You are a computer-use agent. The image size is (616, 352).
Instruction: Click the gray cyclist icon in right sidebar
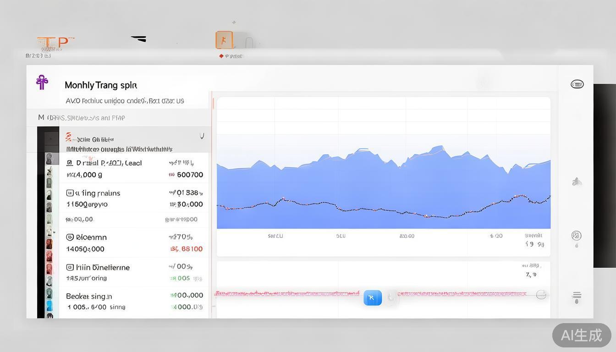(x=577, y=182)
